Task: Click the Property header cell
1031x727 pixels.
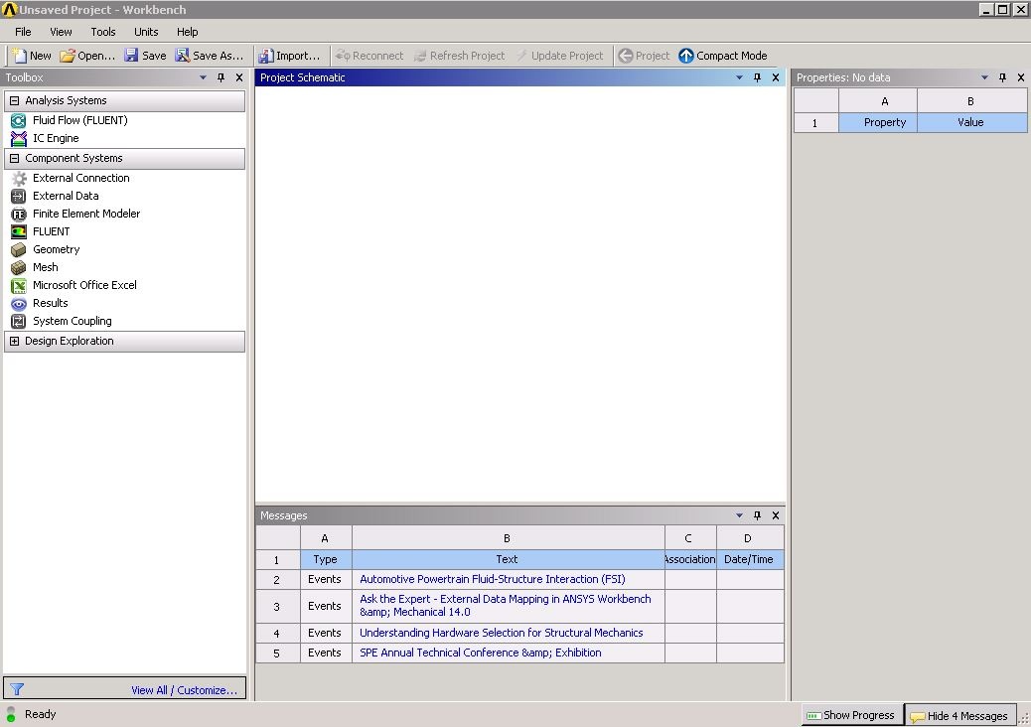Action: [x=878, y=122]
